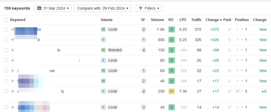Click the sort arrow on the traffic Change column
Viewport: 271px width, 112px height.
click(221, 20)
